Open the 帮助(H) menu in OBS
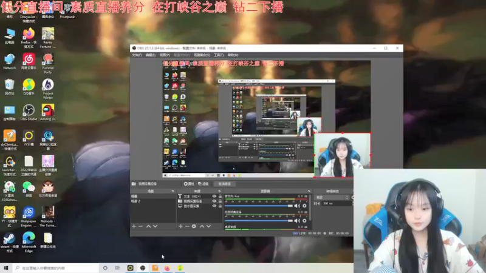Image resolution: width=486 pixels, height=273 pixels. click(x=233, y=55)
